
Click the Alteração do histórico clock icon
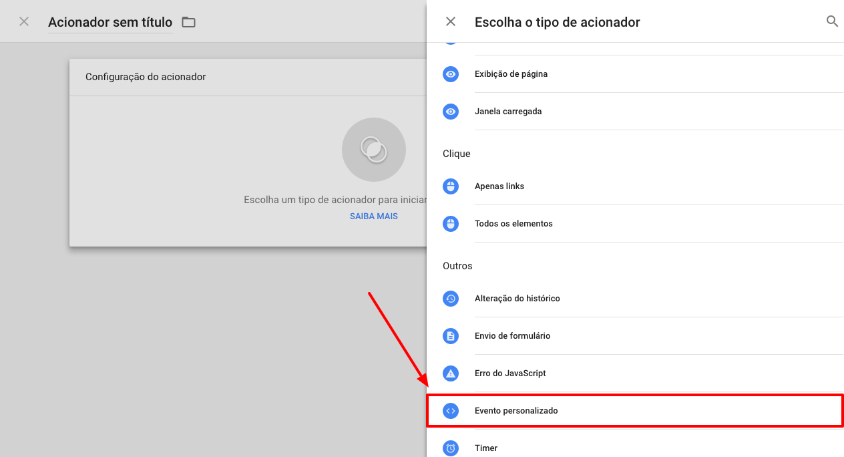[x=451, y=299]
